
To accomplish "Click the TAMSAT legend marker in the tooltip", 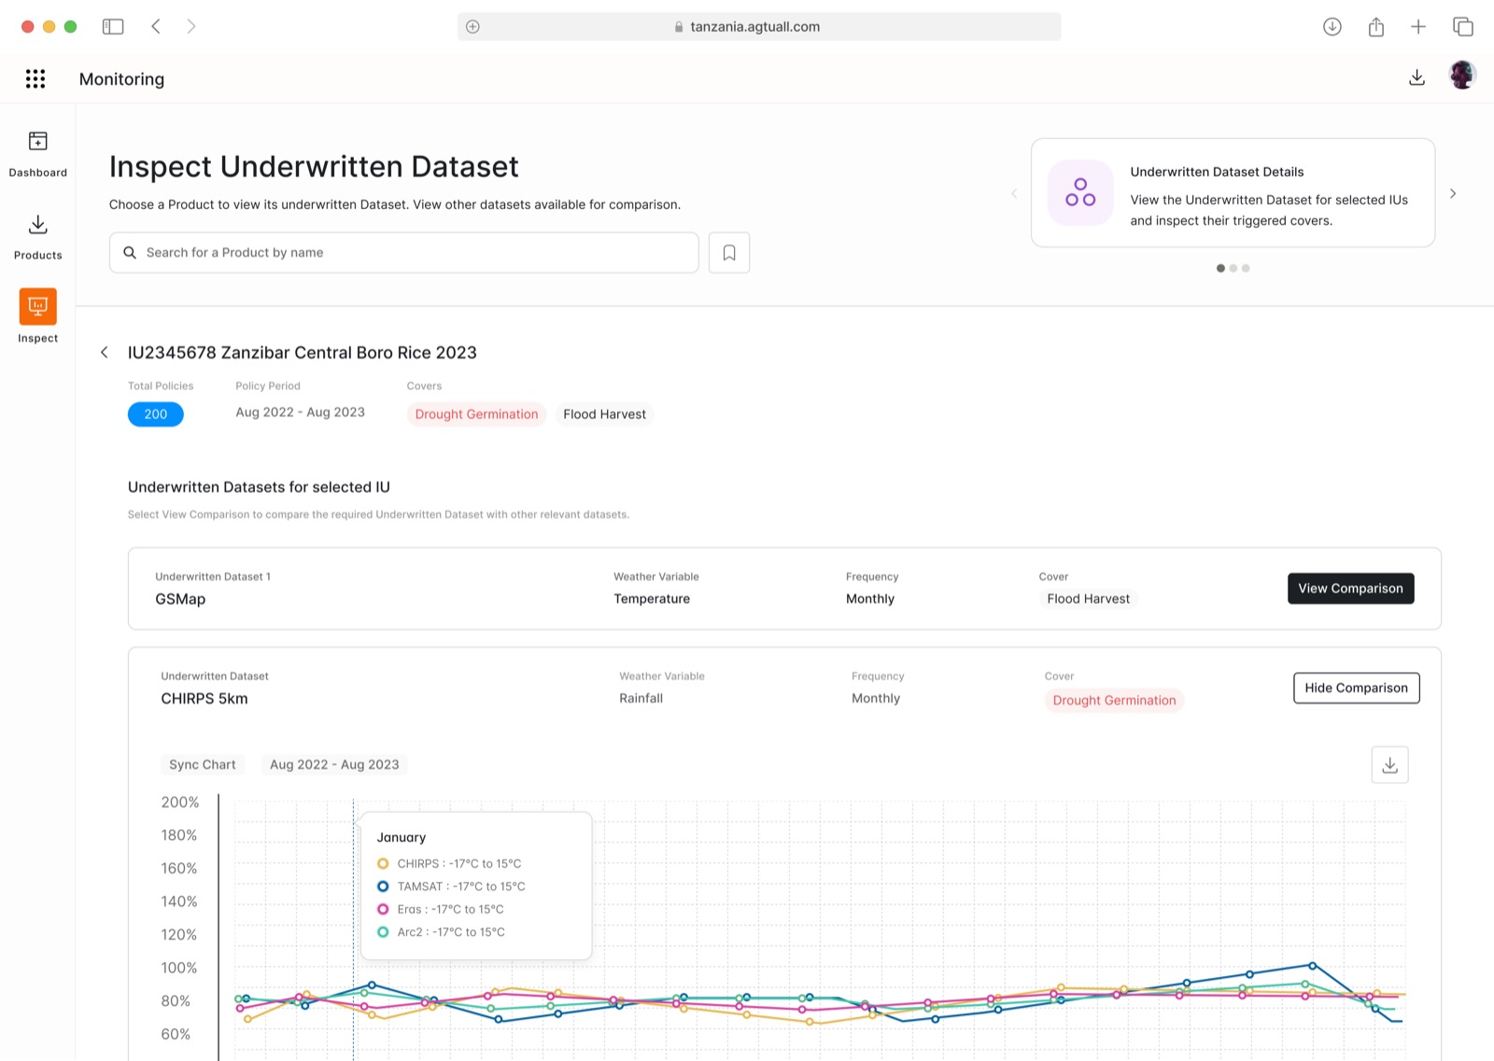I will tap(383, 886).
